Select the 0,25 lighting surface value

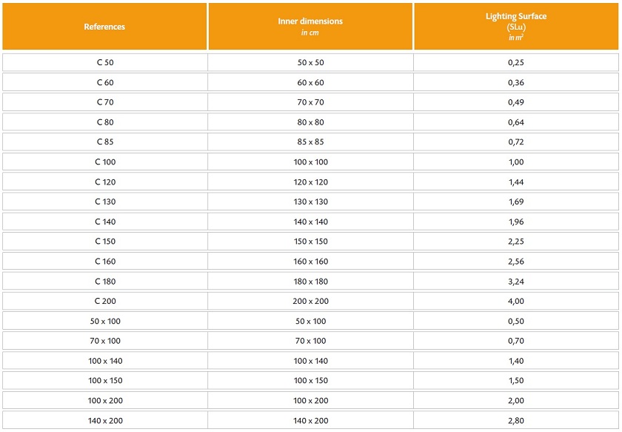click(516, 62)
